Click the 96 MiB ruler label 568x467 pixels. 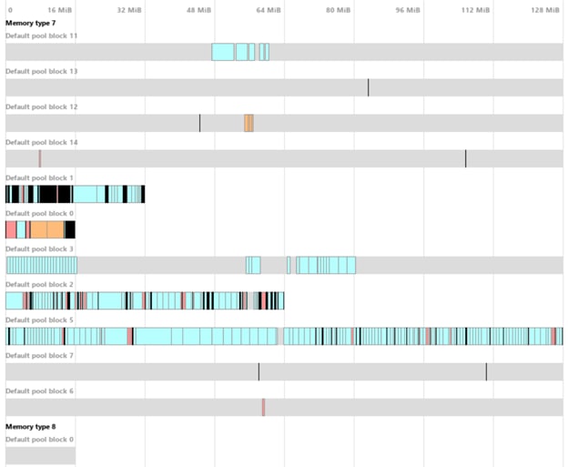click(x=407, y=10)
